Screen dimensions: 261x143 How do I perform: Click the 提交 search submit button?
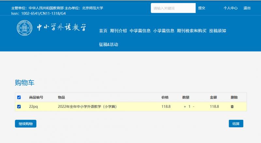[x=202, y=8]
